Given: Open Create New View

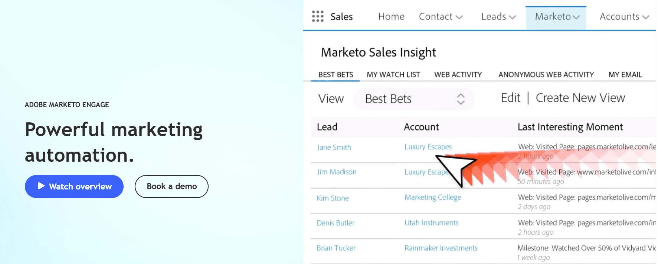Looking at the screenshot, I should 580,98.
